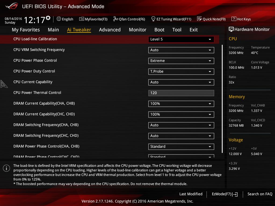The width and height of the screenshot is (275, 206).
Task: Click the +5V 5.040 V reading
Action: [256, 154]
